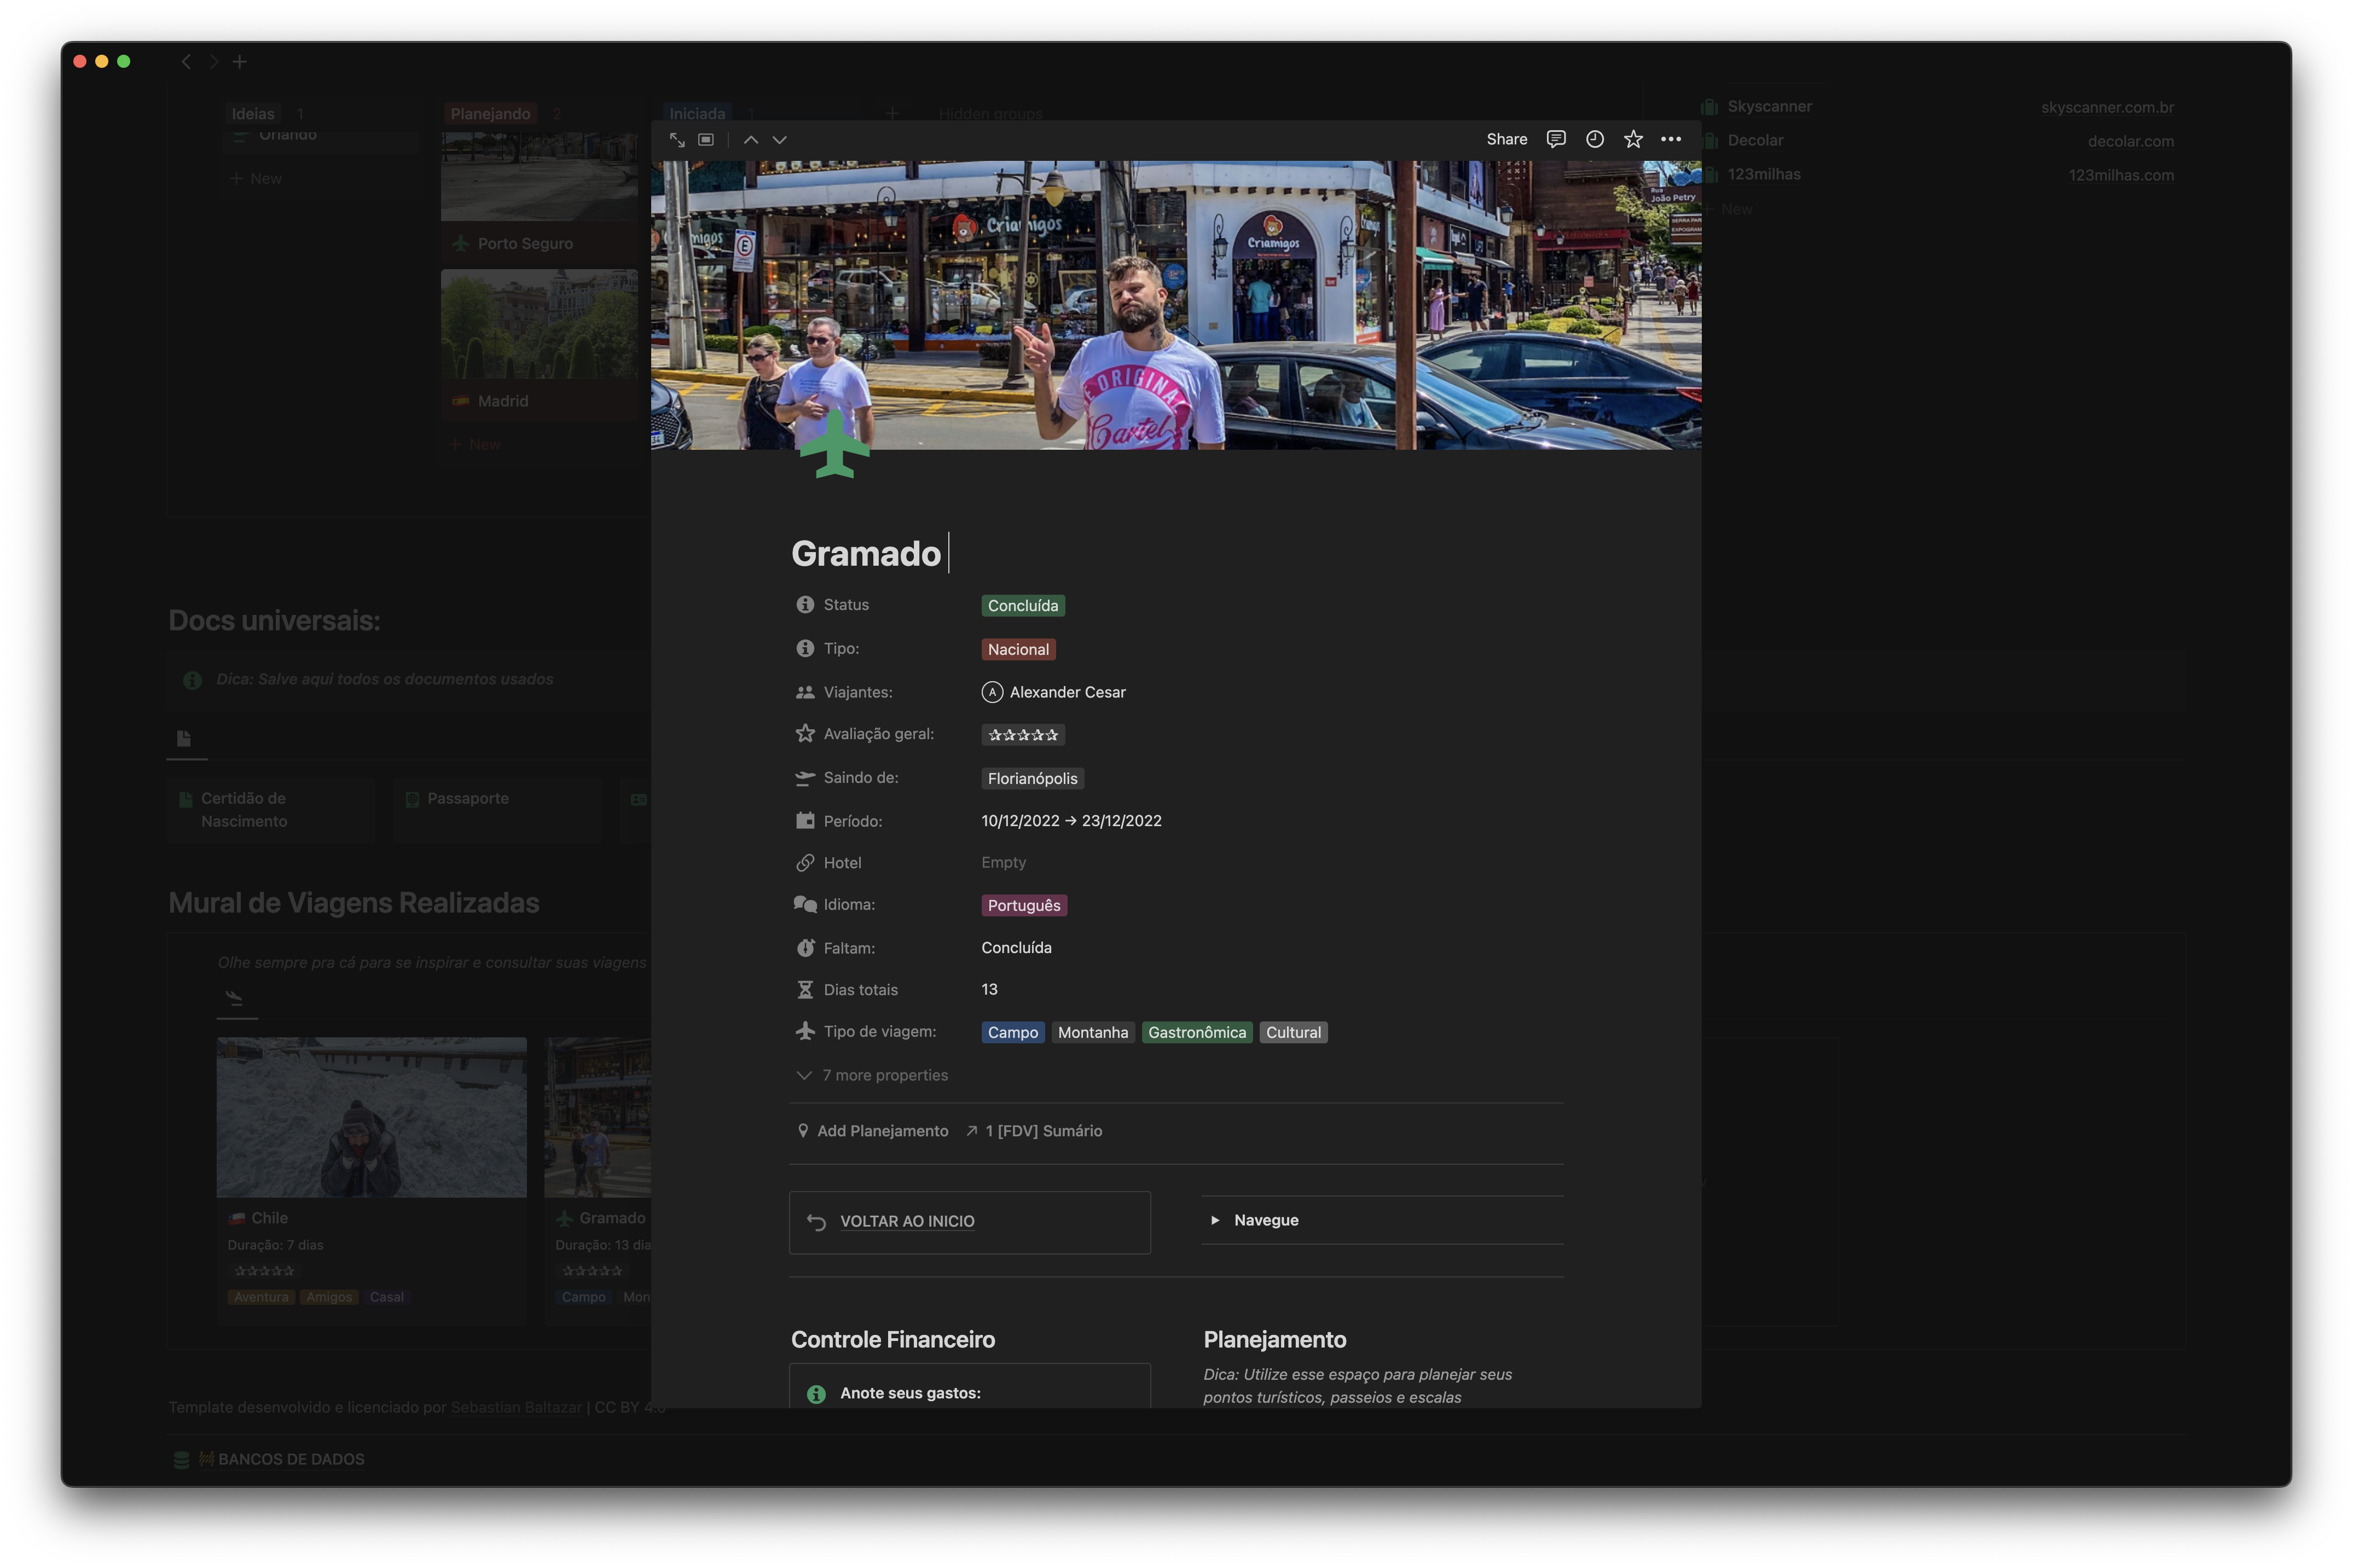Click Add Planejamento button
The image size is (2353, 1568).
click(872, 1131)
